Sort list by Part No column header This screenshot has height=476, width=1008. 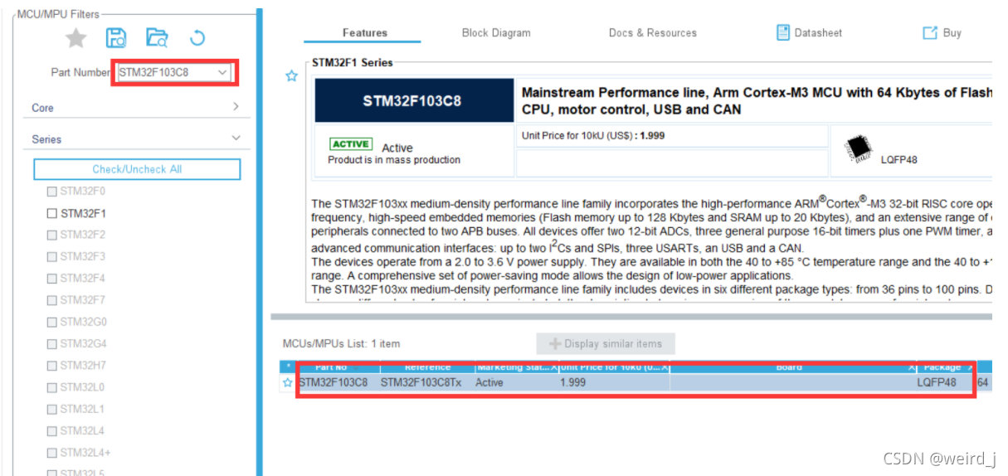pos(336,367)
